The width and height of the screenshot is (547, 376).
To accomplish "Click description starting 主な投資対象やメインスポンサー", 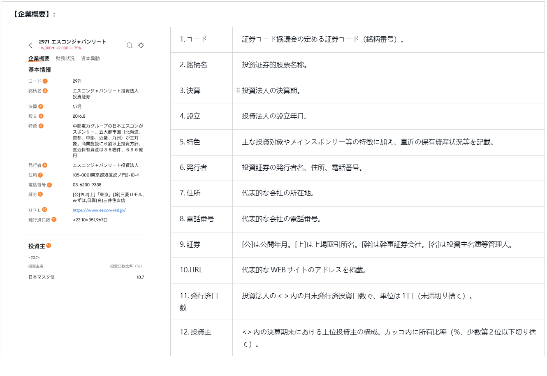I will pos(368,142).
